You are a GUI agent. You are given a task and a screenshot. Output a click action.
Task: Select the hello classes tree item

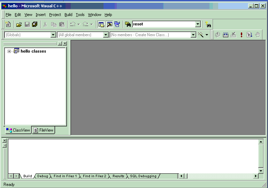click(x=33, y=51)
